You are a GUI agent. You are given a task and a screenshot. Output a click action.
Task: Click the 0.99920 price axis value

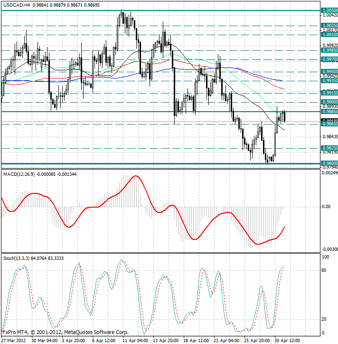330,46
